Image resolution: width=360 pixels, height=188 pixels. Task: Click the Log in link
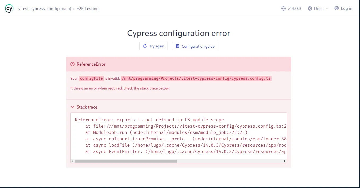(x=346, y=8)
